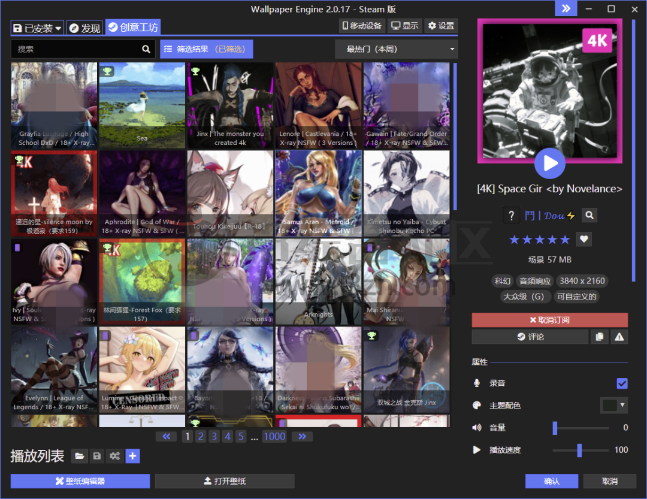Select the Arknights wallpaper thumbnail
Image resolution: width=647 pixels, height=499 pixels.
pos(318,282)
